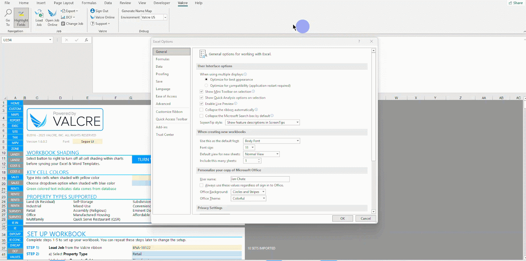Select Optimize for best appearance

206,80
